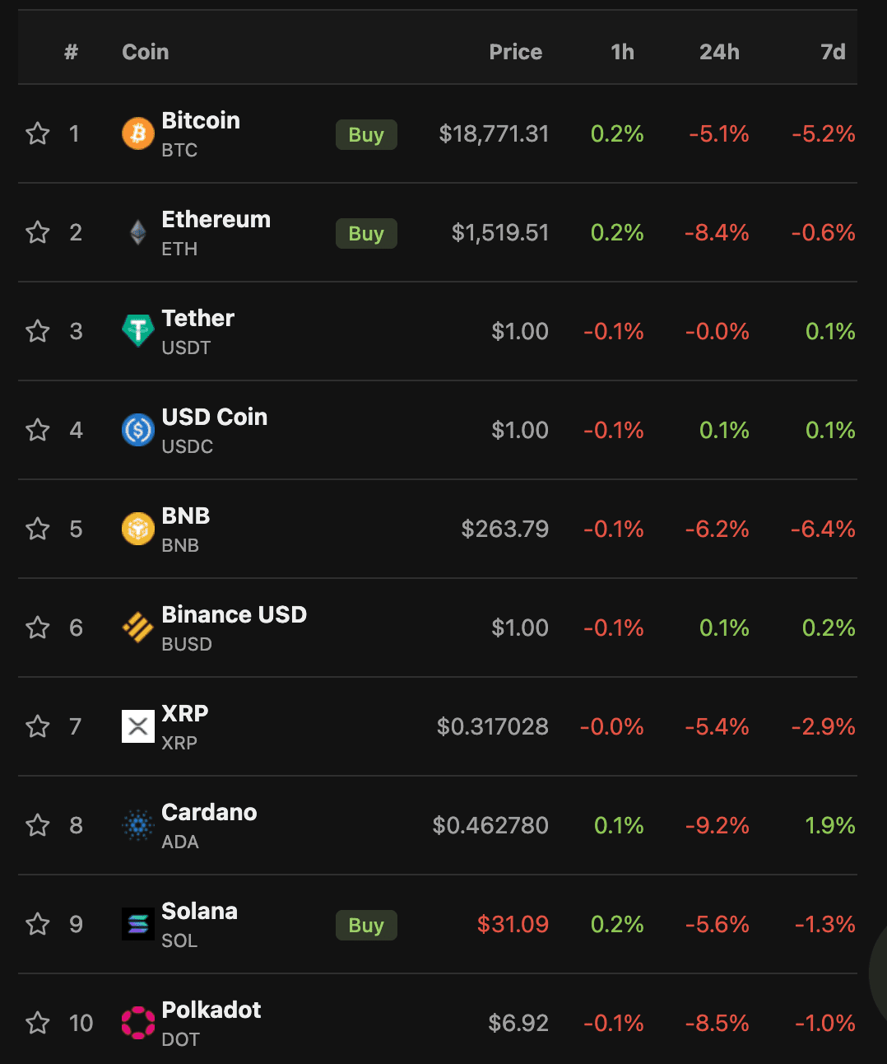Open the Polkadot coin page link
Image resolution: width=887 pixels, height=1064 pixels.
click(211, 1010)
